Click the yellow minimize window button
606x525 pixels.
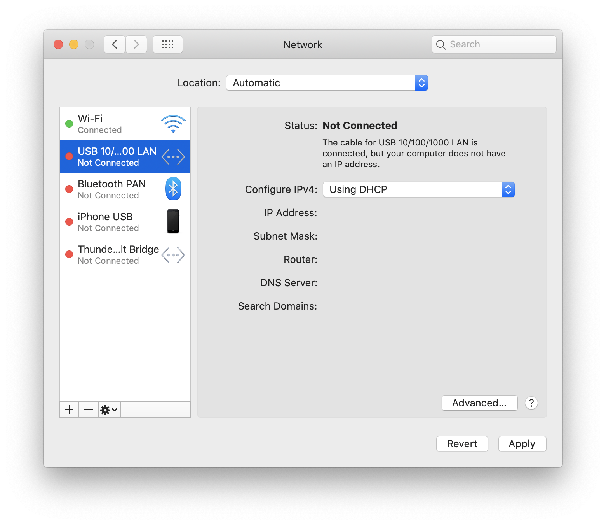(74, 44)
